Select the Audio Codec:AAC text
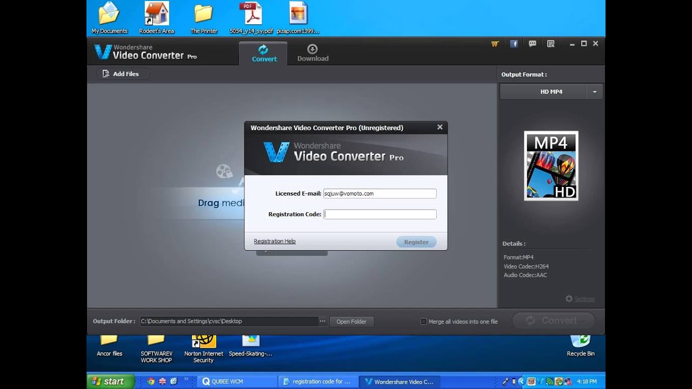Viewport: 692px width, 389px height. [525, 275]
